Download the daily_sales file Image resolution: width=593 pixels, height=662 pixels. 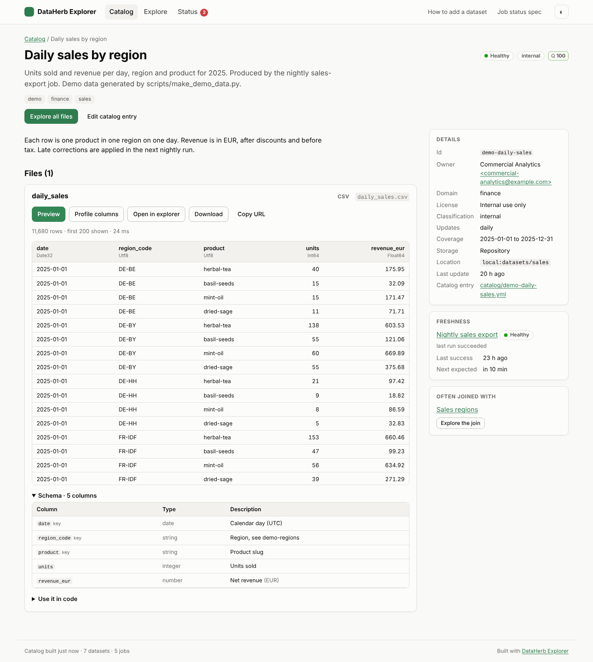(x=208, y=214)
